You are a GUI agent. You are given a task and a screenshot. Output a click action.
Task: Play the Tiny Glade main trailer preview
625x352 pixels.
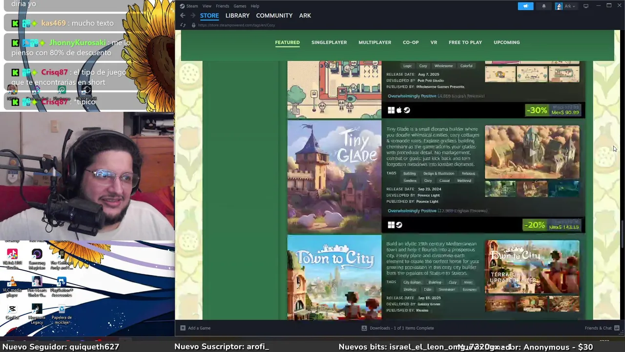point(532,152)
